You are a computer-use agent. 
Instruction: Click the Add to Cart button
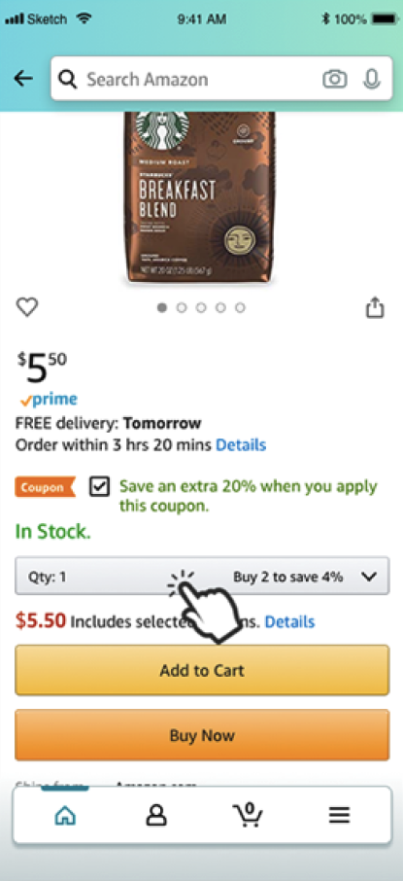pos(202,670)
